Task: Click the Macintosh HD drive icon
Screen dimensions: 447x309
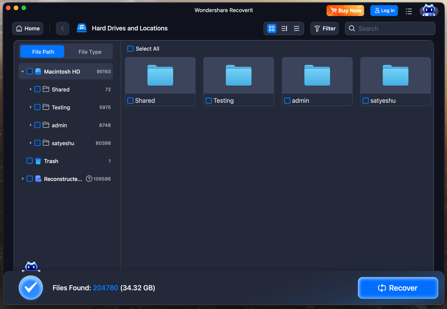Action: 38,71
